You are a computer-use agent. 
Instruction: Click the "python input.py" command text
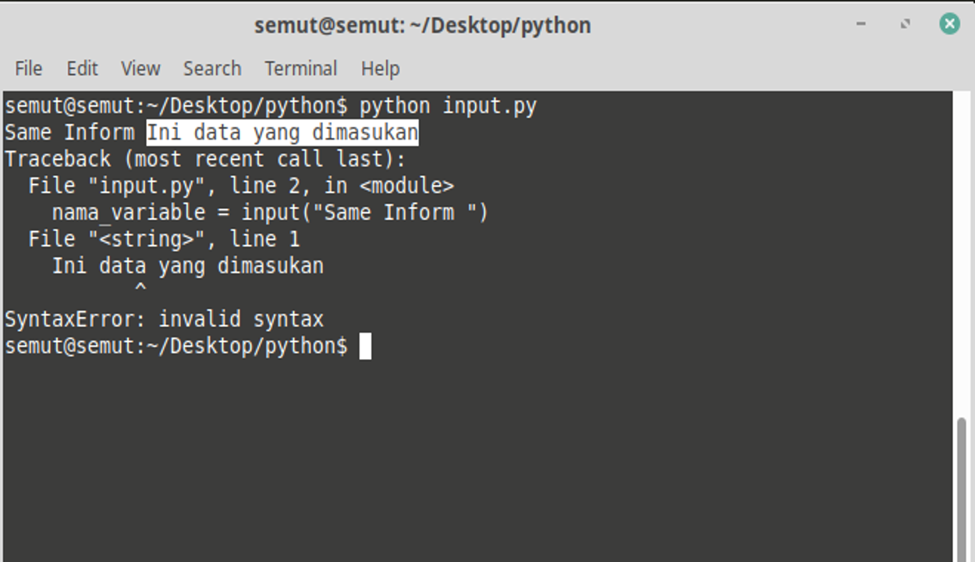[448, 106]
